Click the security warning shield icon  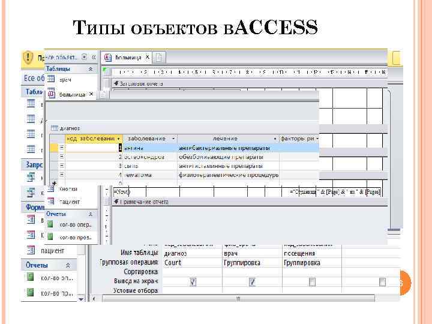click(28, 58)
